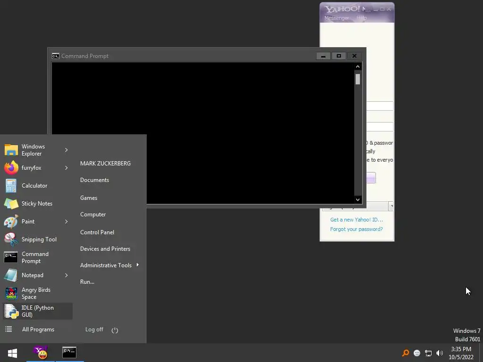This screenshot has width=483, height=362.
Task: Open Messenger menu in Yahoo window
Action: coord(337,18)
